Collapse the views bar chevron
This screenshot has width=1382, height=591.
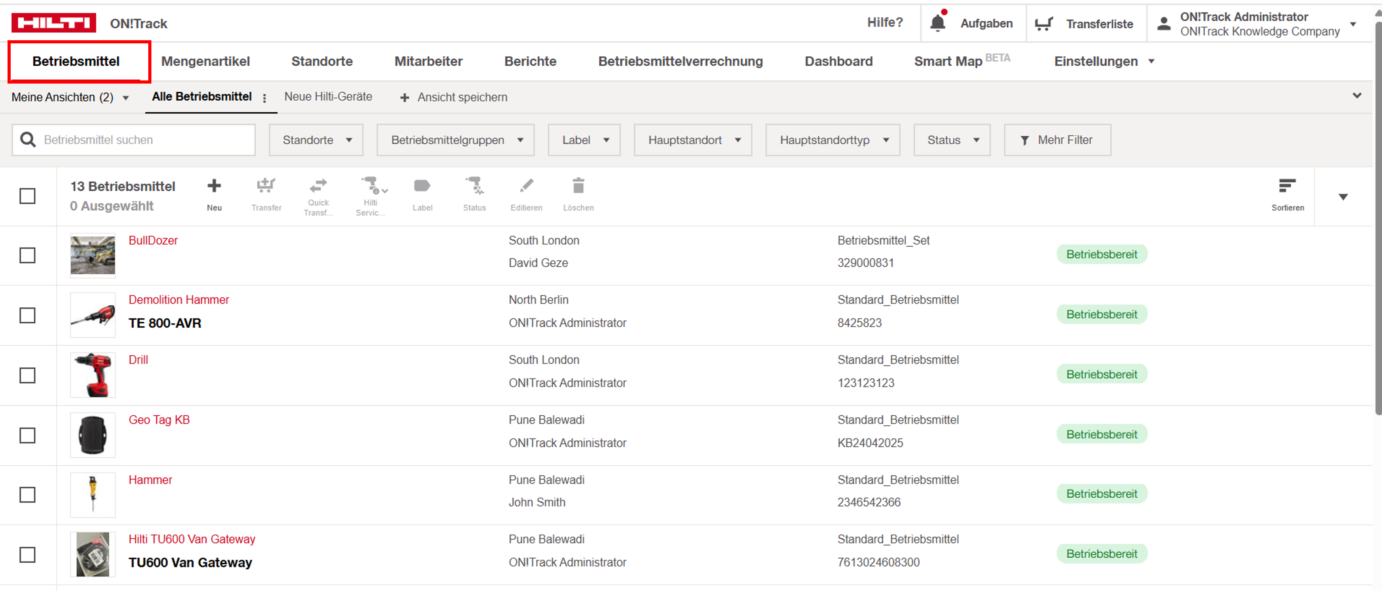tap(1357, 96)
